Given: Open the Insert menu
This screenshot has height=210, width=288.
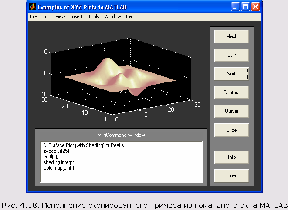Looking at the screenshot, I should [76, 16].
